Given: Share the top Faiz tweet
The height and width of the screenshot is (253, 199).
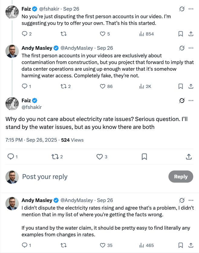Looking at the screenshot, I should 191,34.
